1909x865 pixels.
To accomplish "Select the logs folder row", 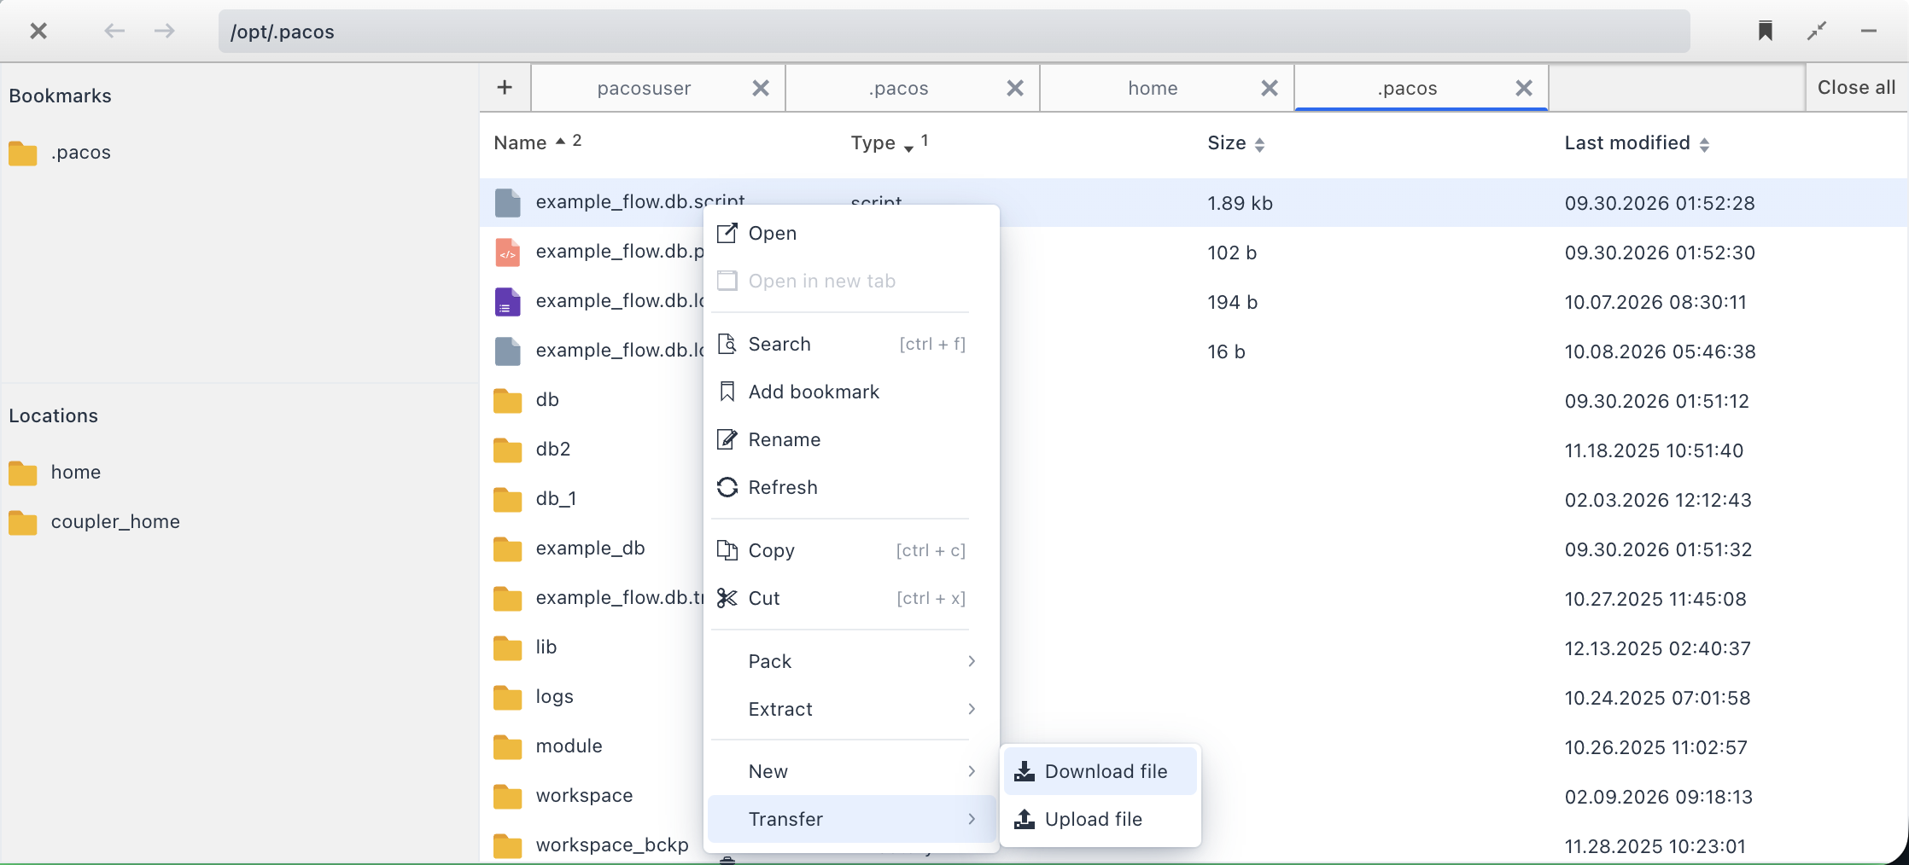I will pyautogui.click(x=1193, y=697).
